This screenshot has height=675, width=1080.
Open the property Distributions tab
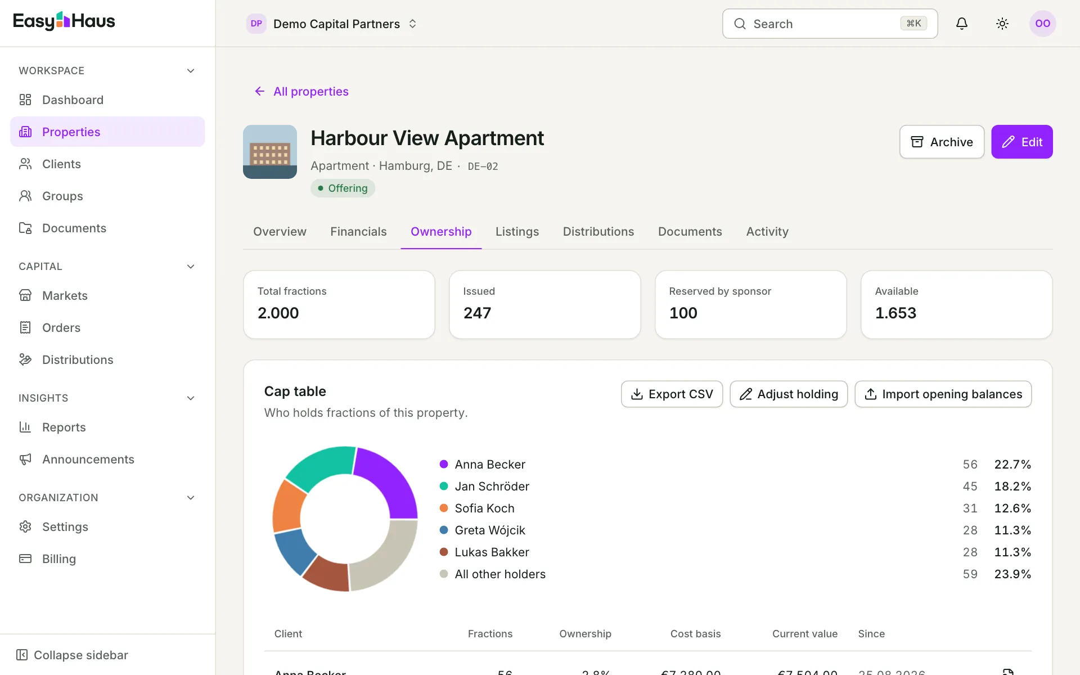[598, 232]
